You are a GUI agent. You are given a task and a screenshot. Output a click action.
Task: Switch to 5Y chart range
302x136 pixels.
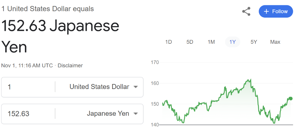click(x=254, y=42)
